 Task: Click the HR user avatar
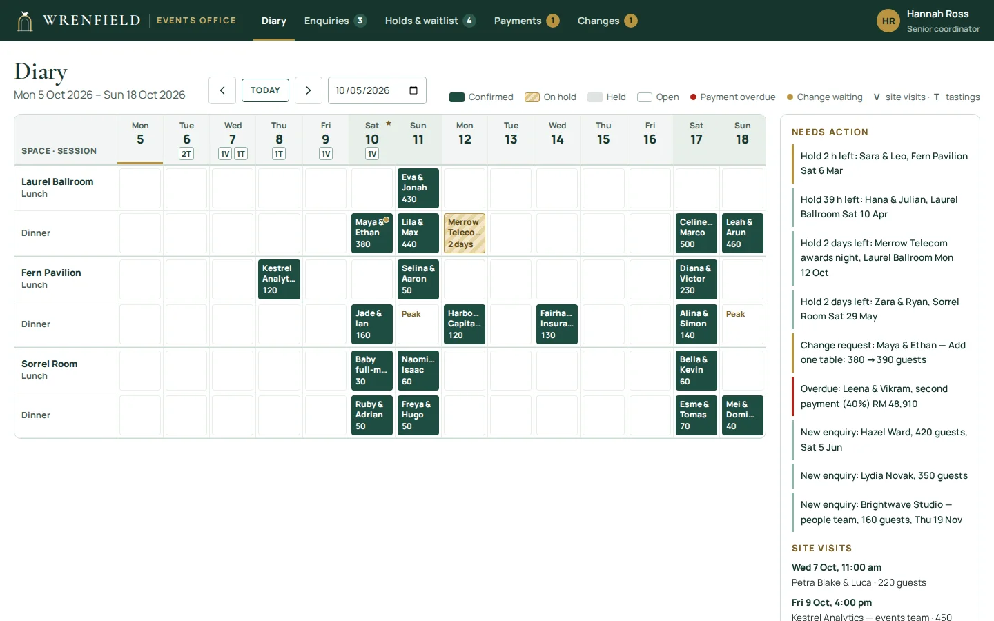click(x=888, y=21)
